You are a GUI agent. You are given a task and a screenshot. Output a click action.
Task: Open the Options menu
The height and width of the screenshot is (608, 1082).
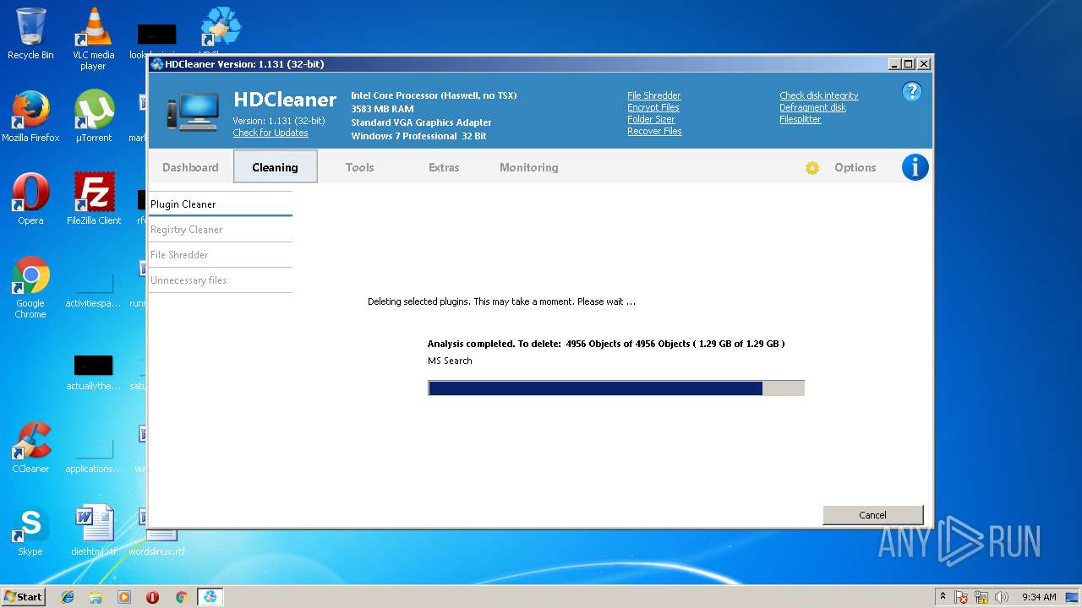tap(855, 167)
